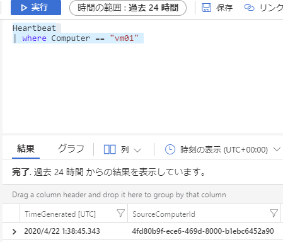The width and height of the screenshot is (283, 242).
Task: Click the floppy disk save icon
Action: coord(206,8)
